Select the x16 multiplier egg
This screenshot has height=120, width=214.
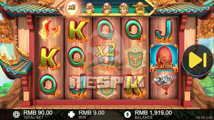(x=124, y=8)
